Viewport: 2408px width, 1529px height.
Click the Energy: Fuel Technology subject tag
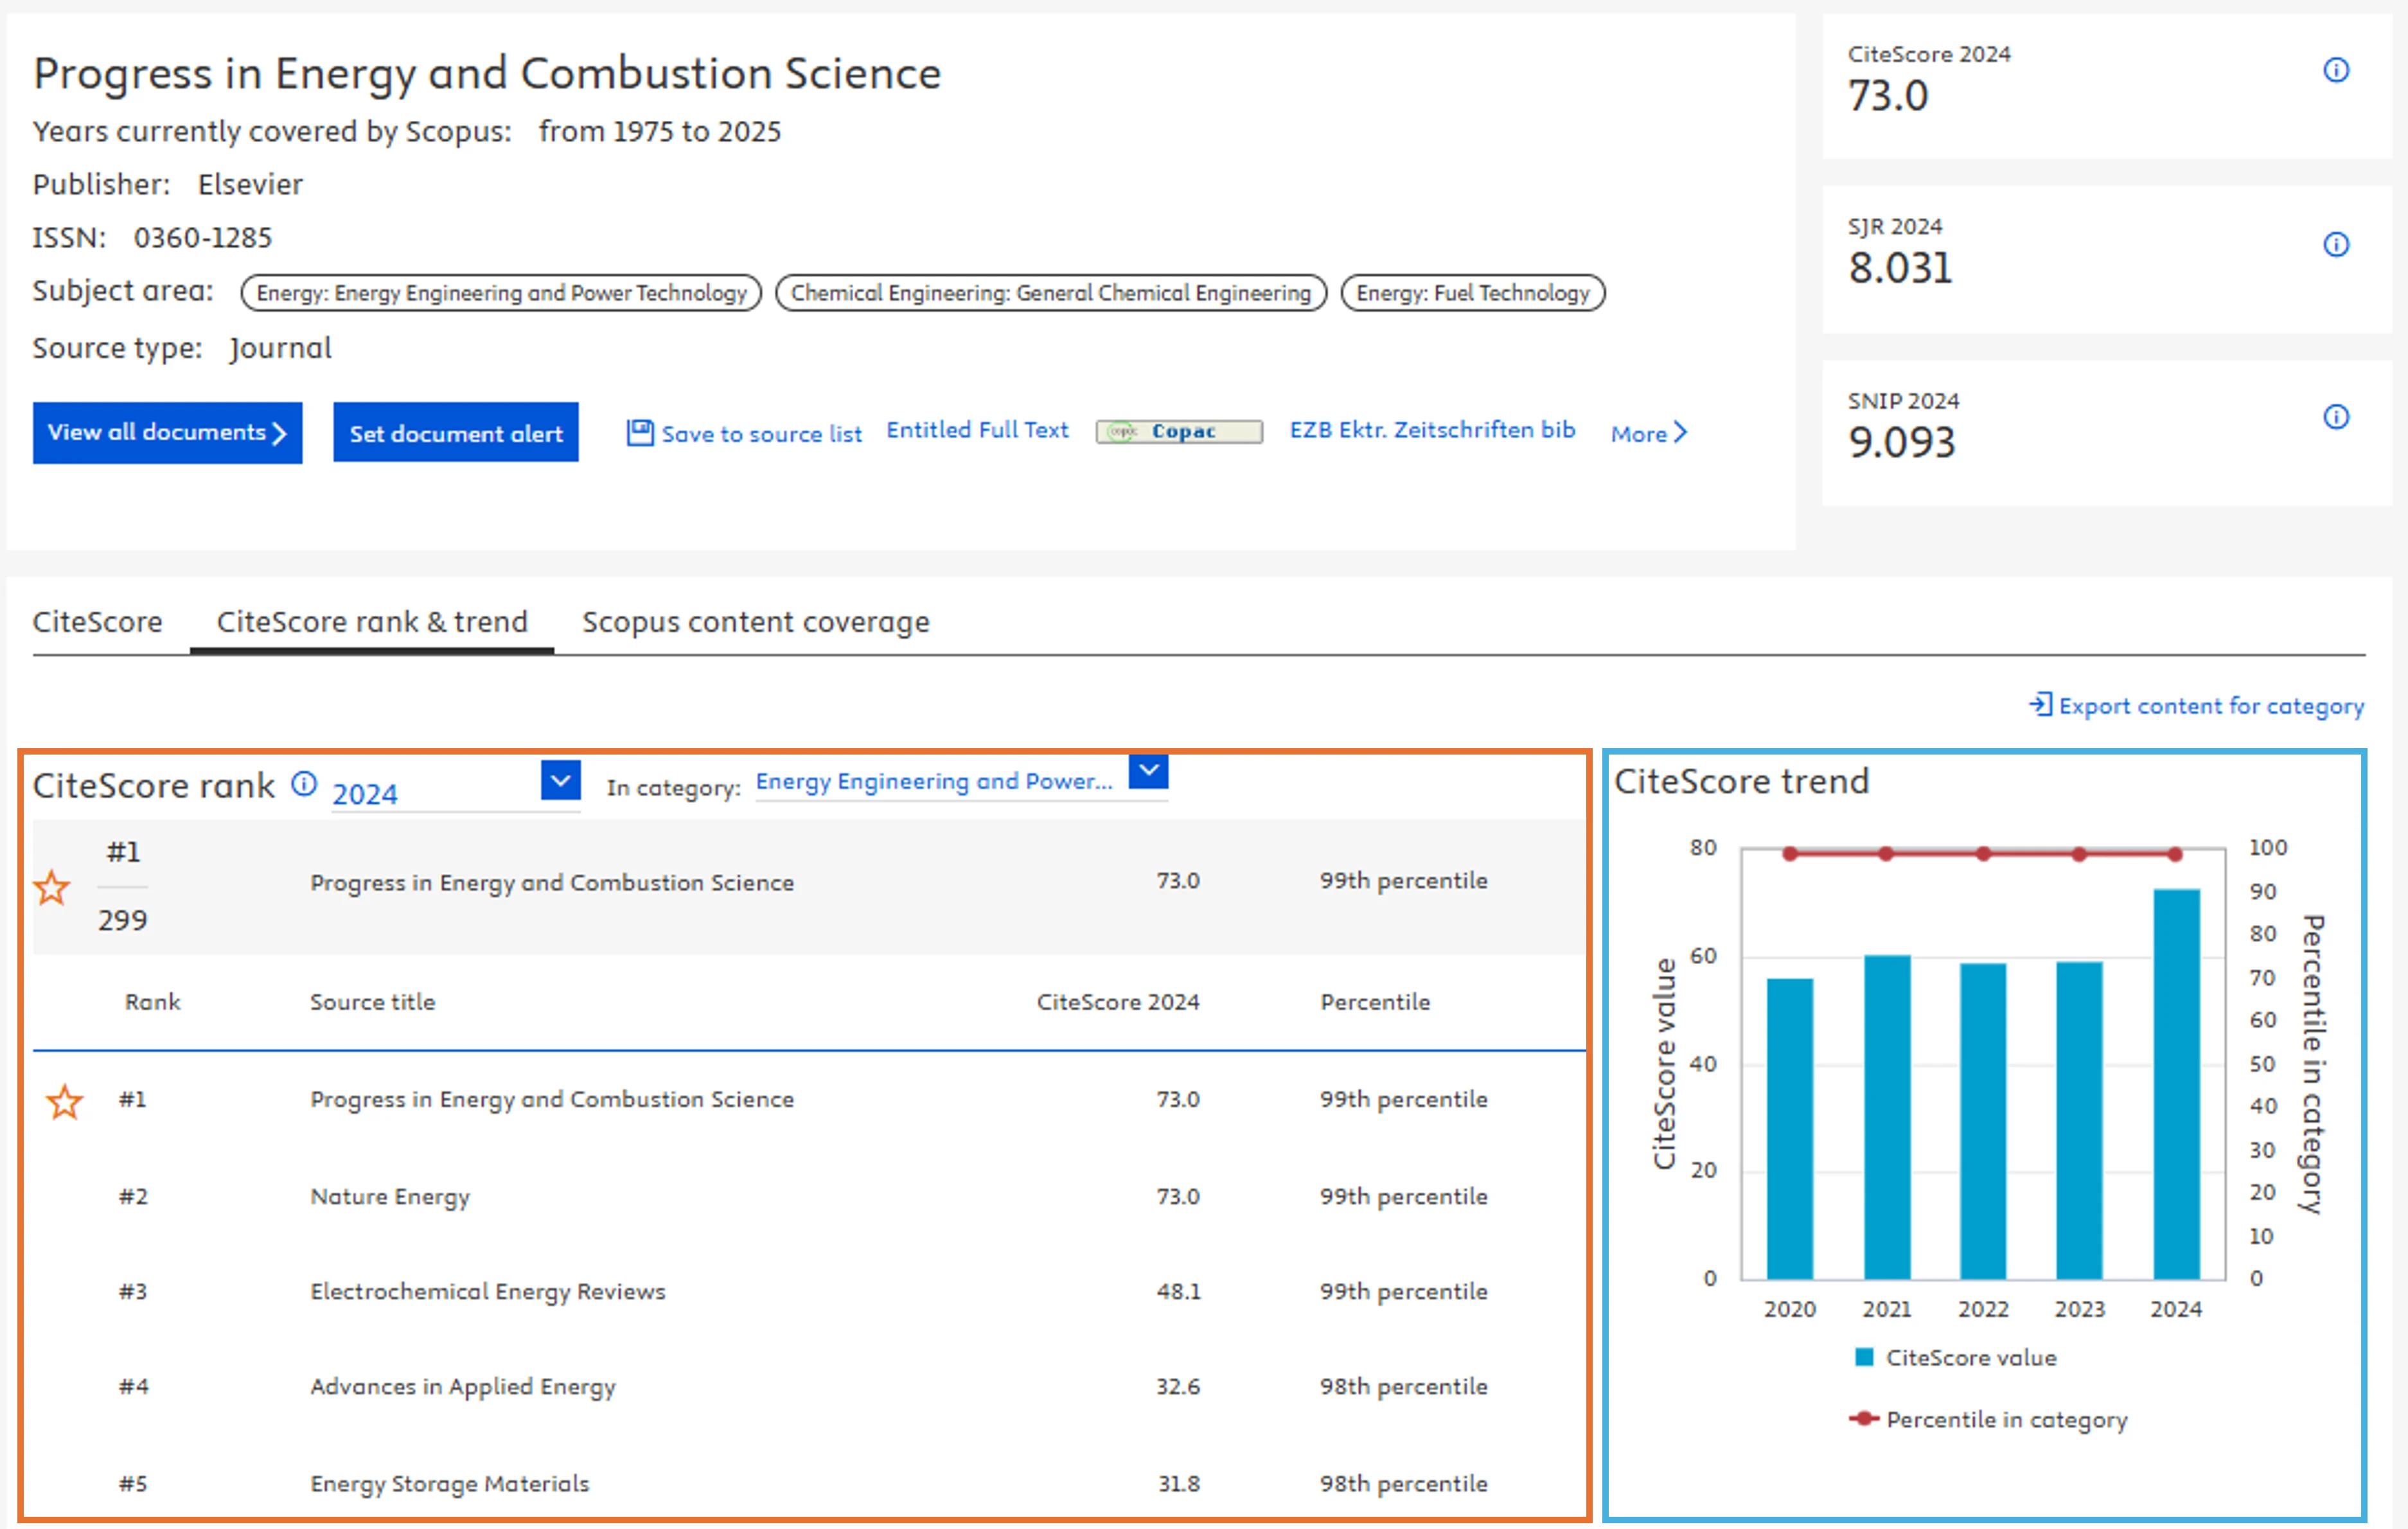pyautogui.click(x=1472, y=292)
